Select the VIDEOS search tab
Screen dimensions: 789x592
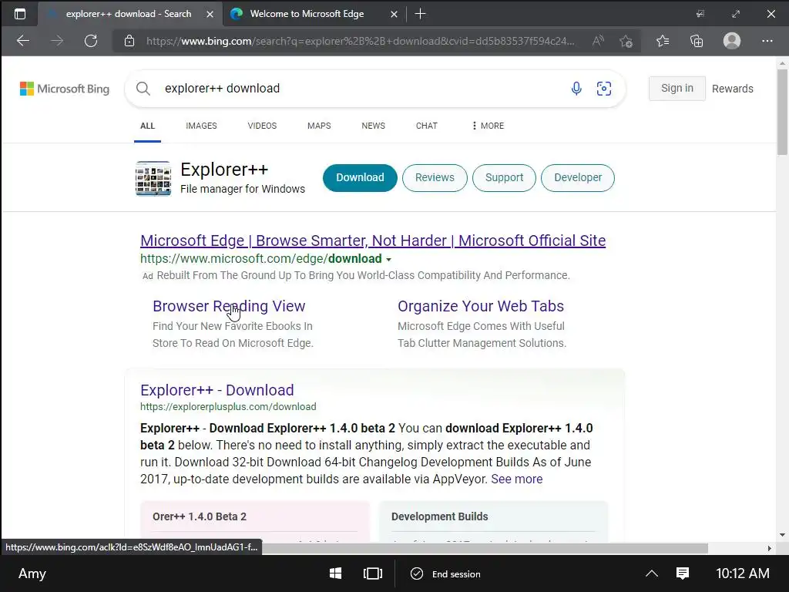pos(262,126)
